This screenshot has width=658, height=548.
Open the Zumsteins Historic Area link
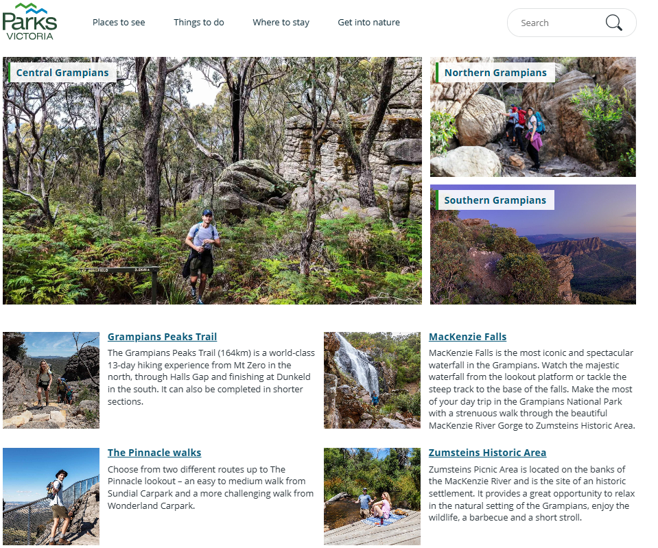(x=487, y=453)
